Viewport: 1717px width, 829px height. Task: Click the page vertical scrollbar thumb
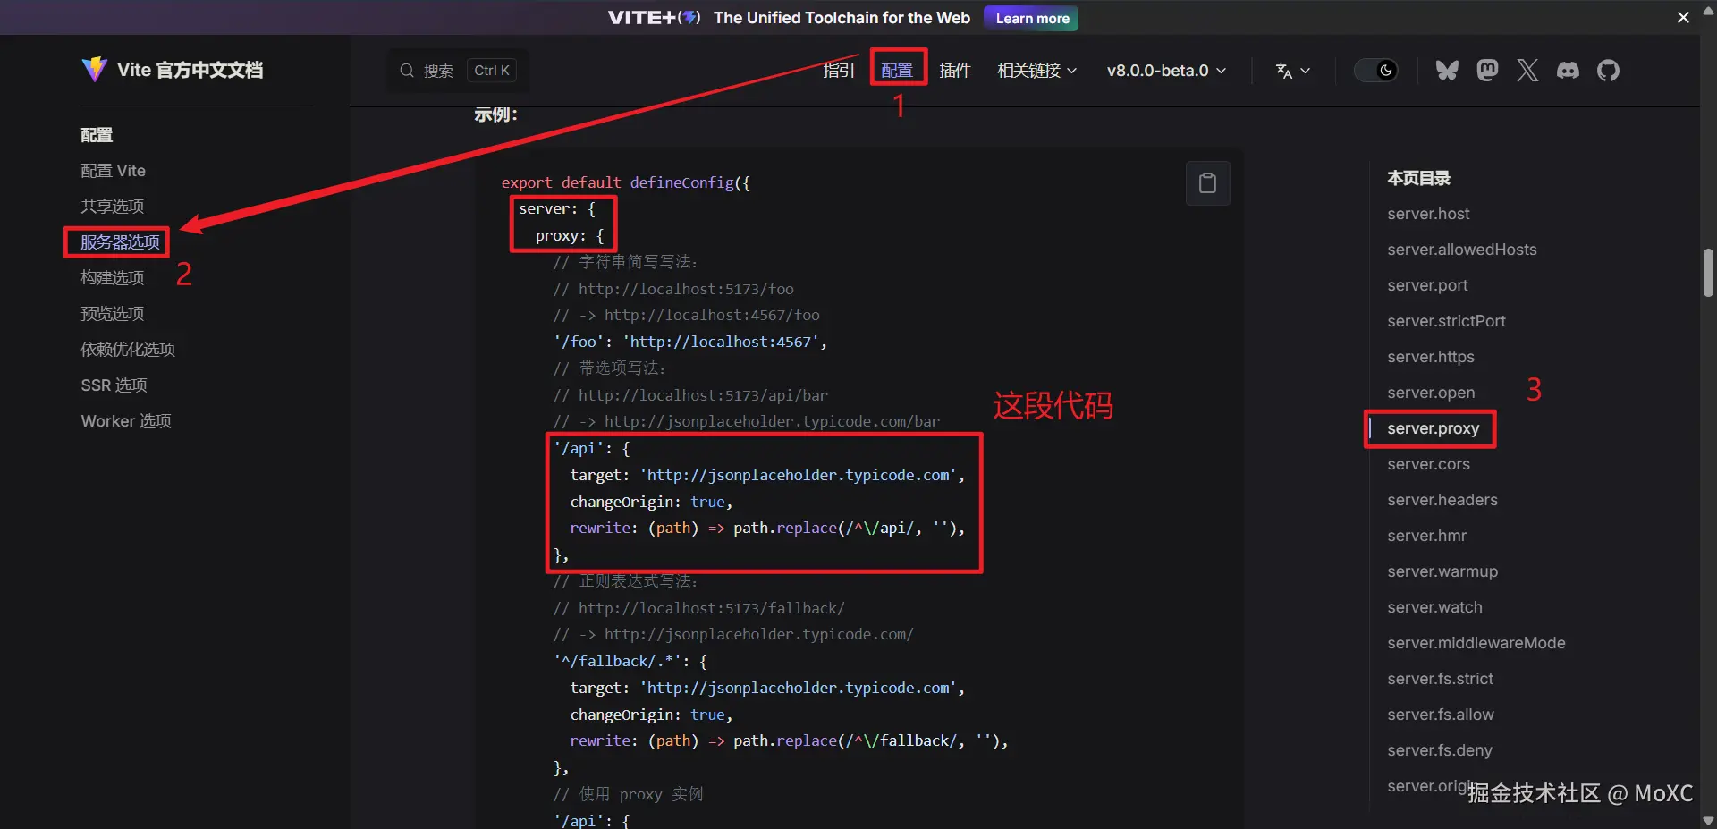(x=1708, y=272)
